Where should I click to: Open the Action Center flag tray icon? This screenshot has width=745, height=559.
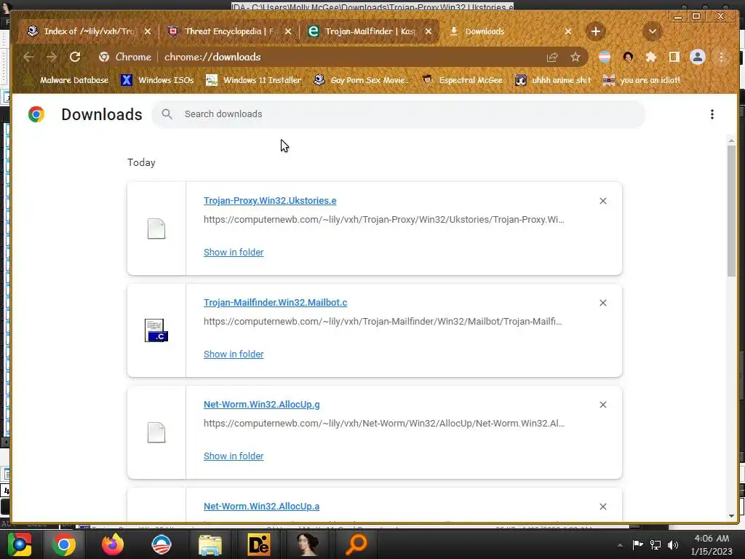coord(637,544)
